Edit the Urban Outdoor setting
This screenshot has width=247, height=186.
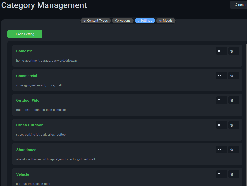pyautogui.click(x=221, y=125)
